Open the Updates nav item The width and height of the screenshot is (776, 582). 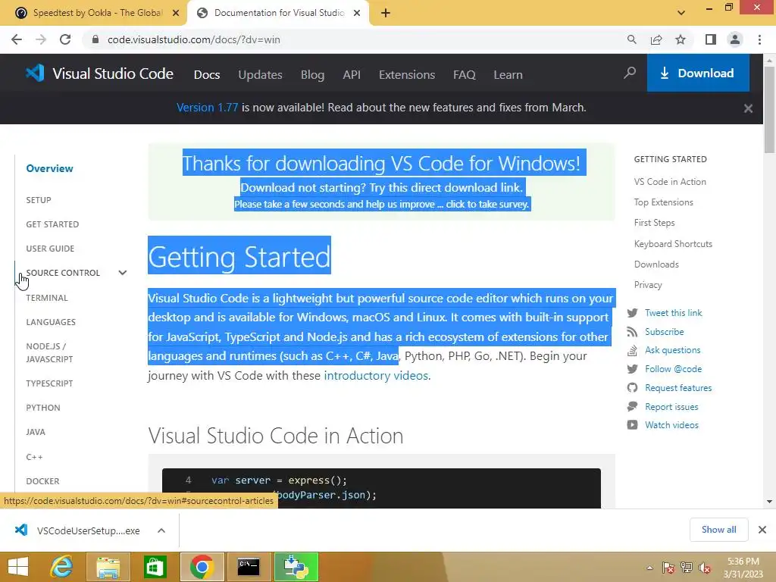click(261, 75)
